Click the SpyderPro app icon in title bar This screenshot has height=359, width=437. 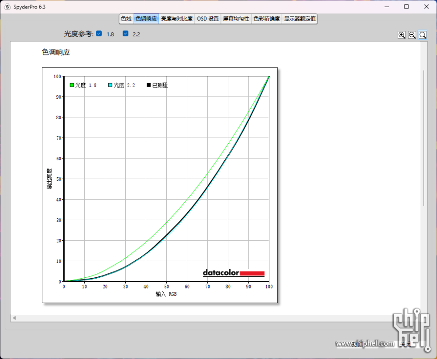(x=7, y=7)
